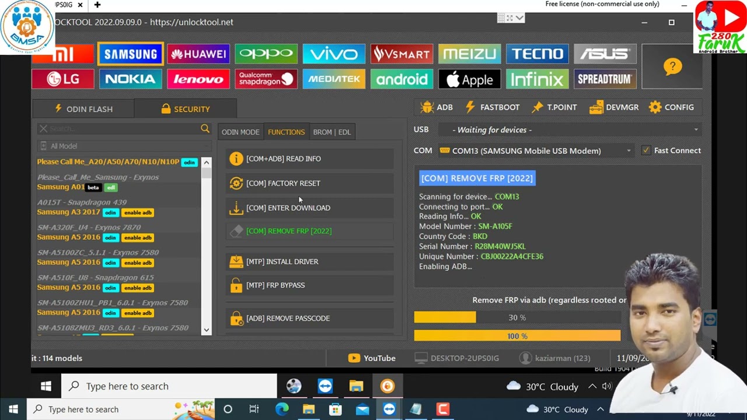Run [MTP] FRP BYPASS
Screen dimensions: 747x420
310,285
